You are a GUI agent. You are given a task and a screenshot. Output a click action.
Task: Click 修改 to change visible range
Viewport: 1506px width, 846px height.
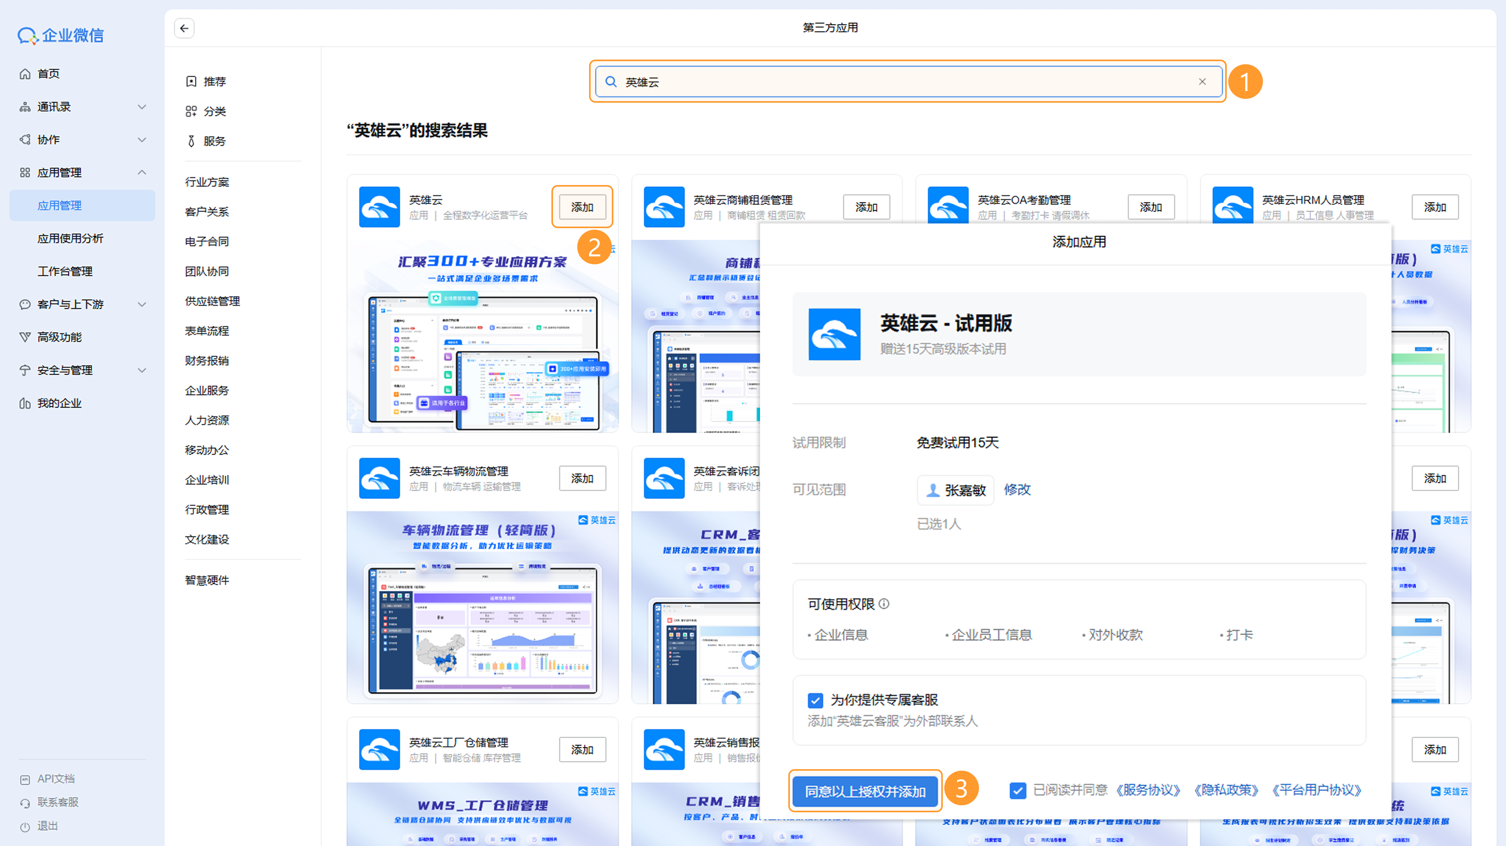point(1017,490)
